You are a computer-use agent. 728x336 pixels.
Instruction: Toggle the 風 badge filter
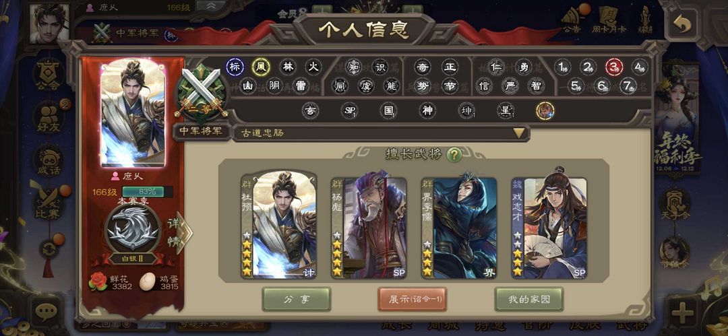coord(260,67)
